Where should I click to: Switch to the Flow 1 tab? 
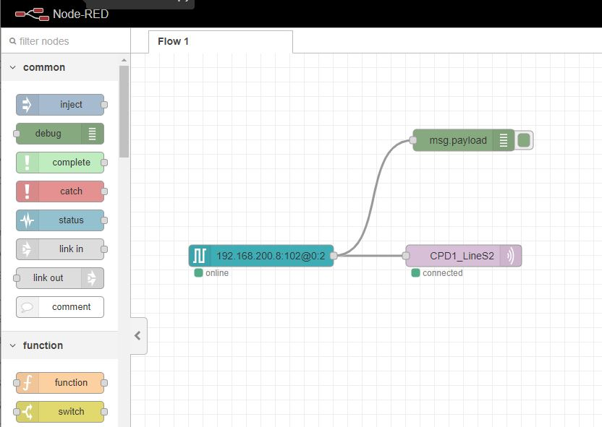174,41
